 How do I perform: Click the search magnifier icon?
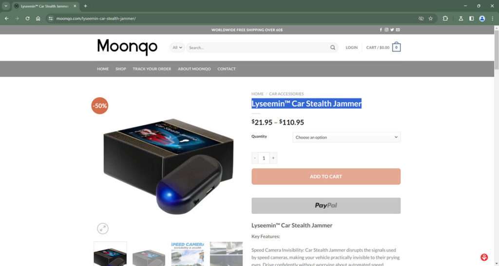332,48
